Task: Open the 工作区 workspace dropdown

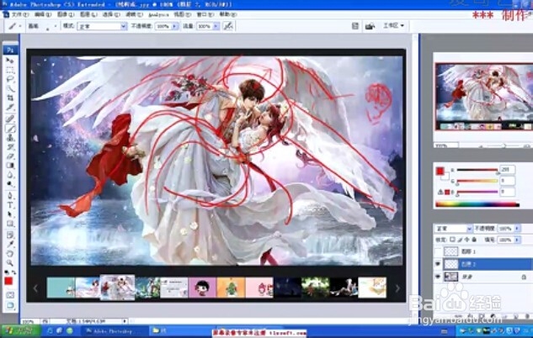Action: point(393,26)
